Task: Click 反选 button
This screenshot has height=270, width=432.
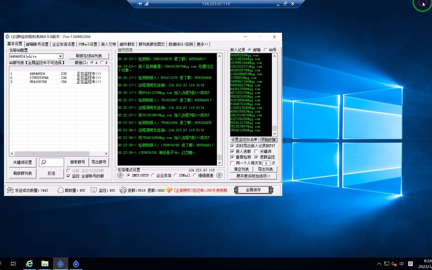Action: click(51, 173)
